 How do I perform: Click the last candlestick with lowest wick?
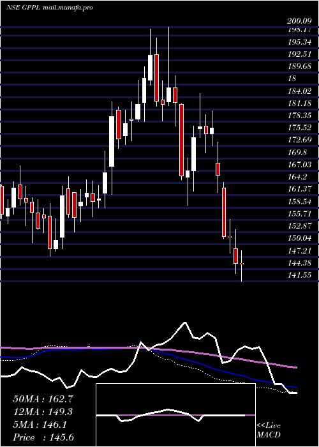pos(242,266)
